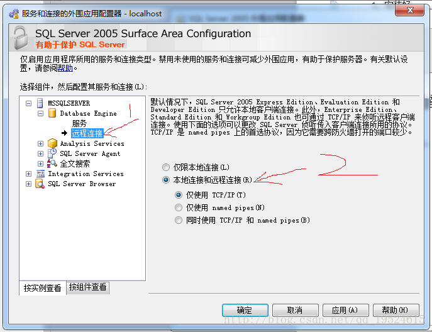Click the 全文搜索 magnifier icon

[52, 163]
